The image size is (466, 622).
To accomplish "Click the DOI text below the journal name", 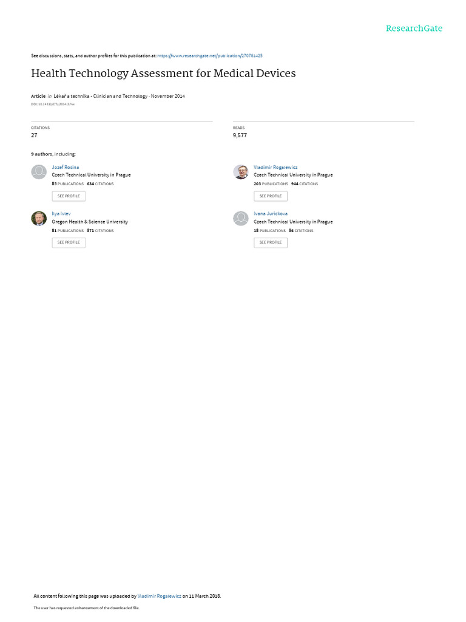I will pyautogui.click(x=53, y=104).
